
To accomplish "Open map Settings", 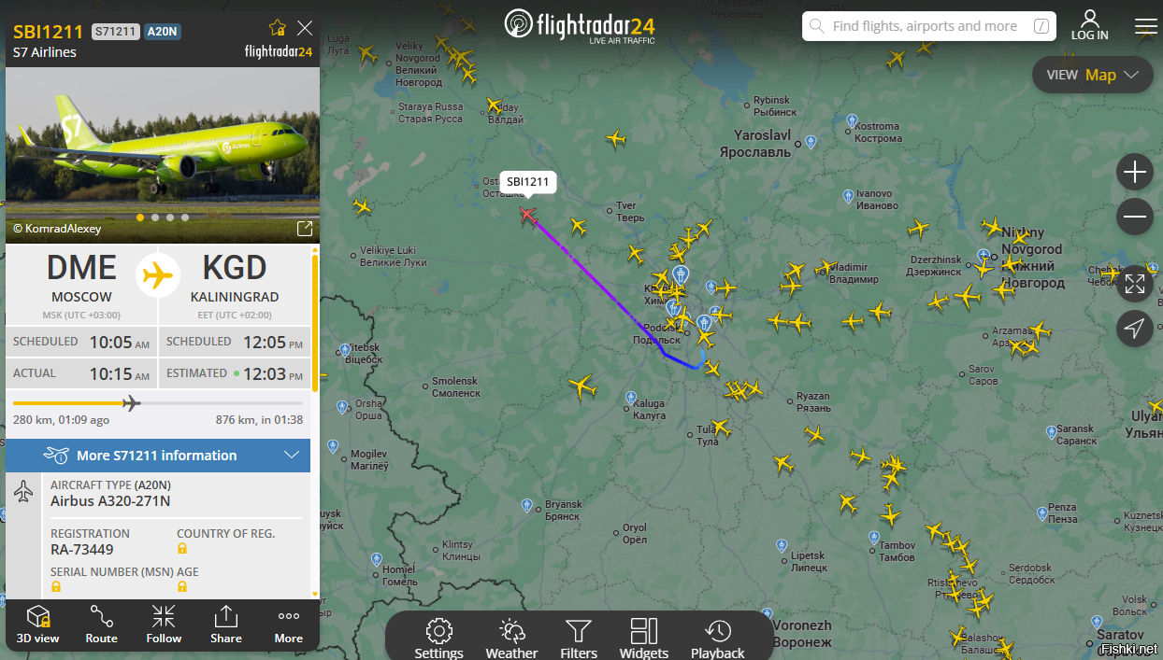I will (438, 639).
